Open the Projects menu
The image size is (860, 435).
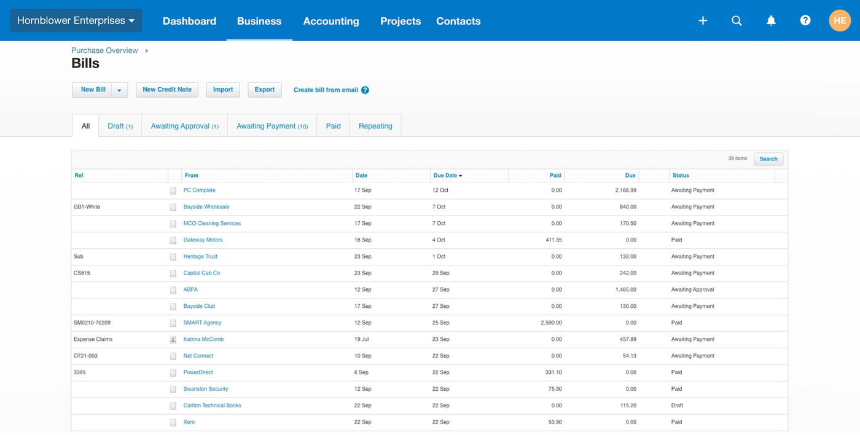pyautogui.click(x=401, y=21)
